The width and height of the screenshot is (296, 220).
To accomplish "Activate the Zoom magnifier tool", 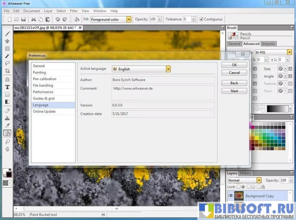I will click(7, 141).
